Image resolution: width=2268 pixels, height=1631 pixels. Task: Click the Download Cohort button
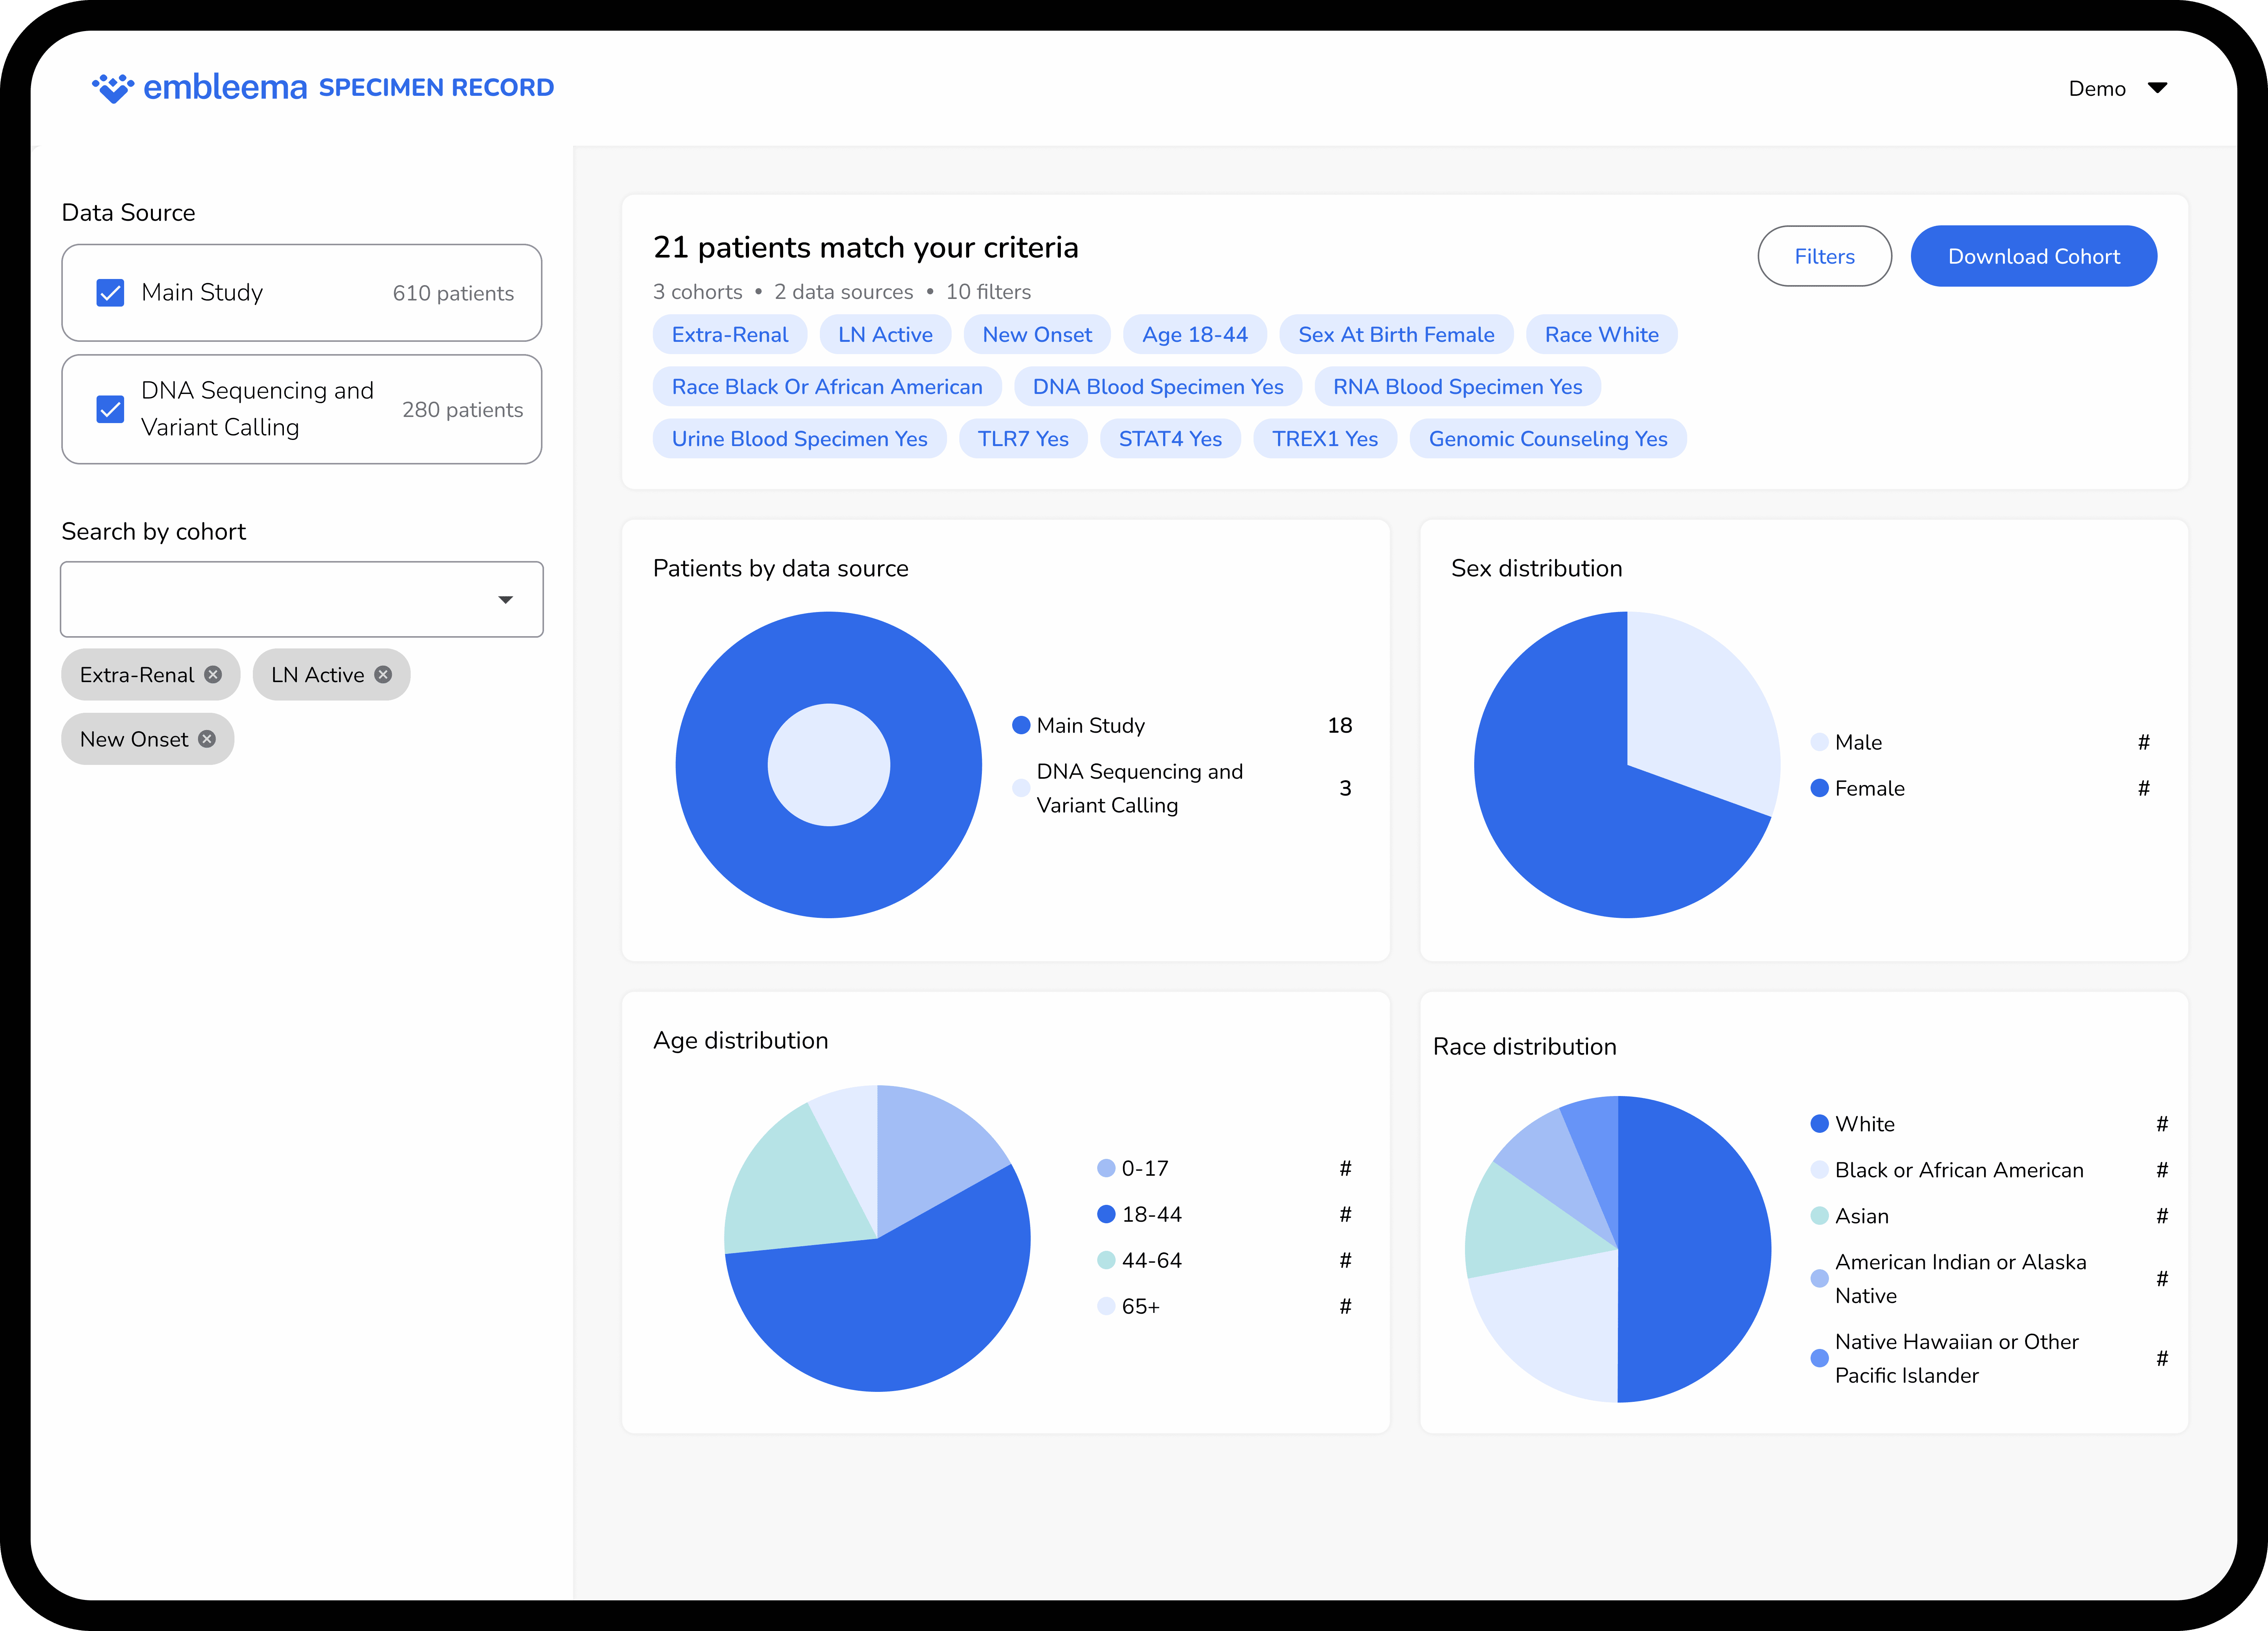[x=2033, y=256]
